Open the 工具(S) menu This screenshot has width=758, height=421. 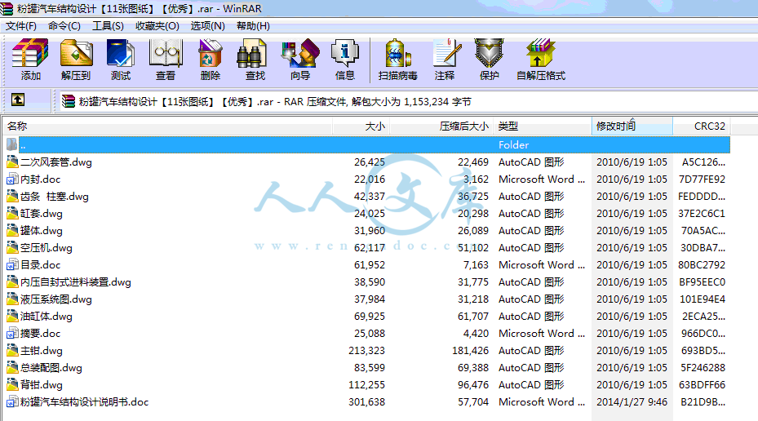pos(108,26)
